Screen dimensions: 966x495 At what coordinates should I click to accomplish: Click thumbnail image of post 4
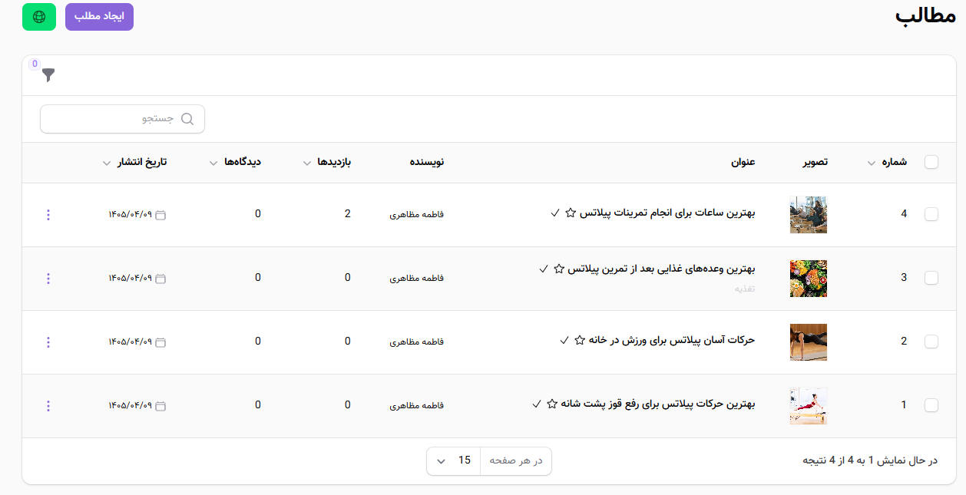pyautogui.click(x=809, y=215)
